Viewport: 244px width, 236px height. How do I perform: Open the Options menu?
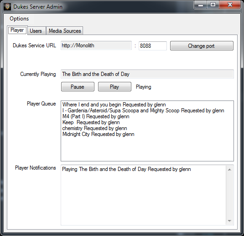point(19,19)
